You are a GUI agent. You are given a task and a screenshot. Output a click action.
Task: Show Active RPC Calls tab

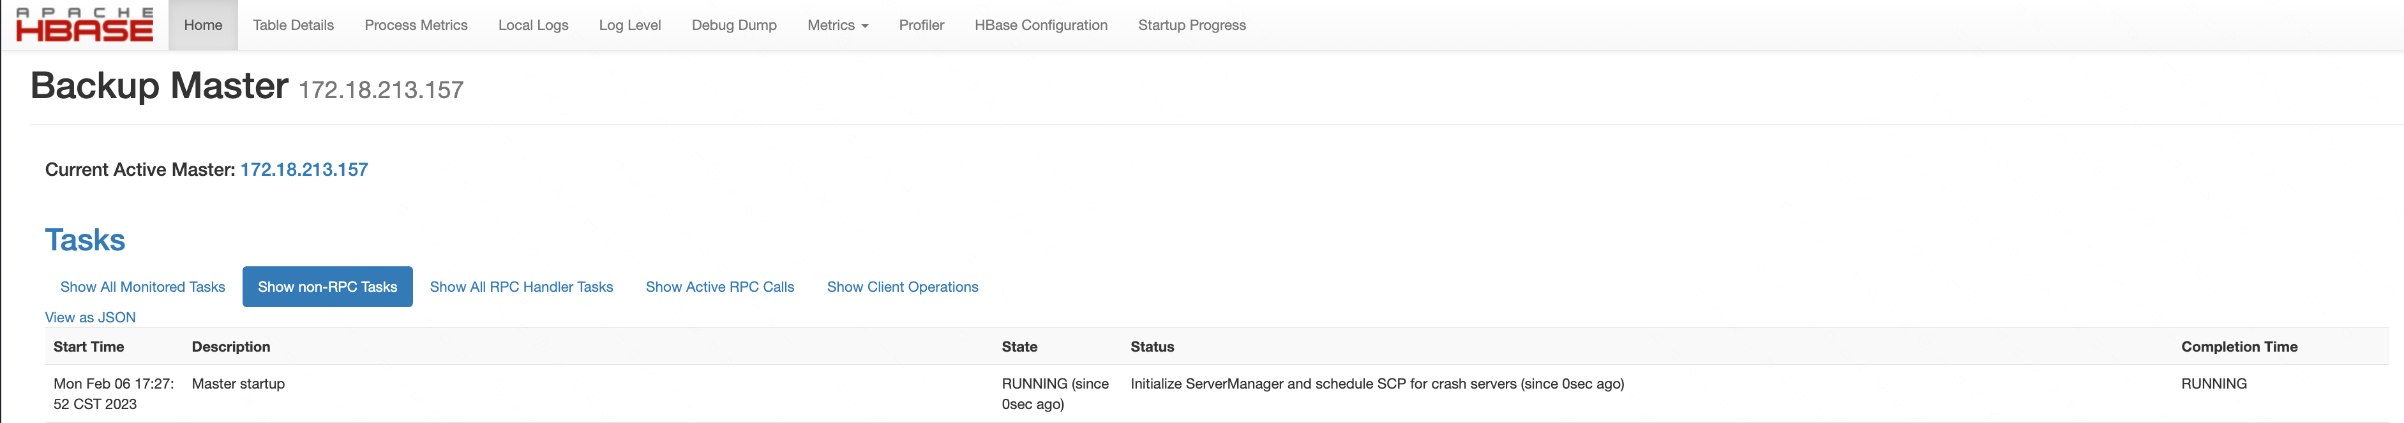click(719, 287)
